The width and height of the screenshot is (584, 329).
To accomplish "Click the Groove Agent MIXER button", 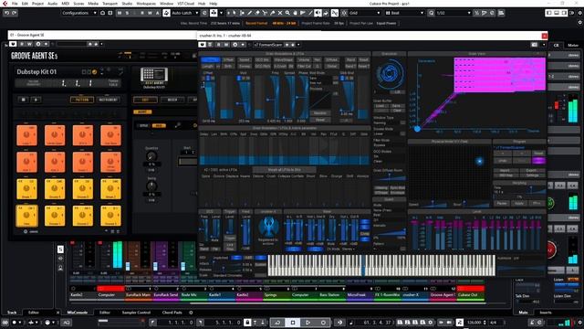I will tap(172, 100).
